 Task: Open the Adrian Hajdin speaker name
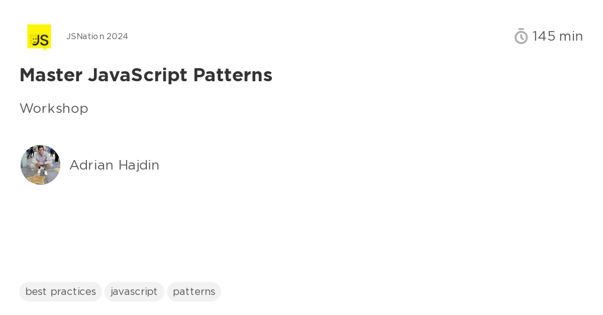click(x=114, y=165)
